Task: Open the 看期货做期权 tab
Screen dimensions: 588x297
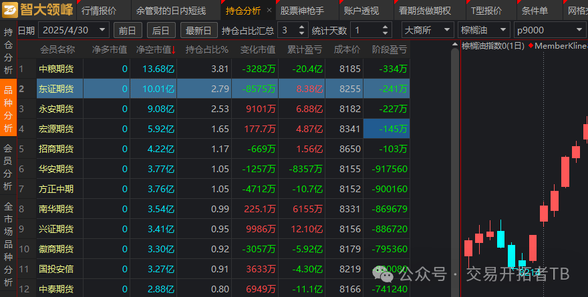Action: (425, 11)
